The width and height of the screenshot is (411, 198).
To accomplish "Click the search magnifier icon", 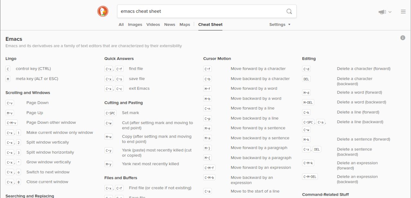I will point(289,11).
